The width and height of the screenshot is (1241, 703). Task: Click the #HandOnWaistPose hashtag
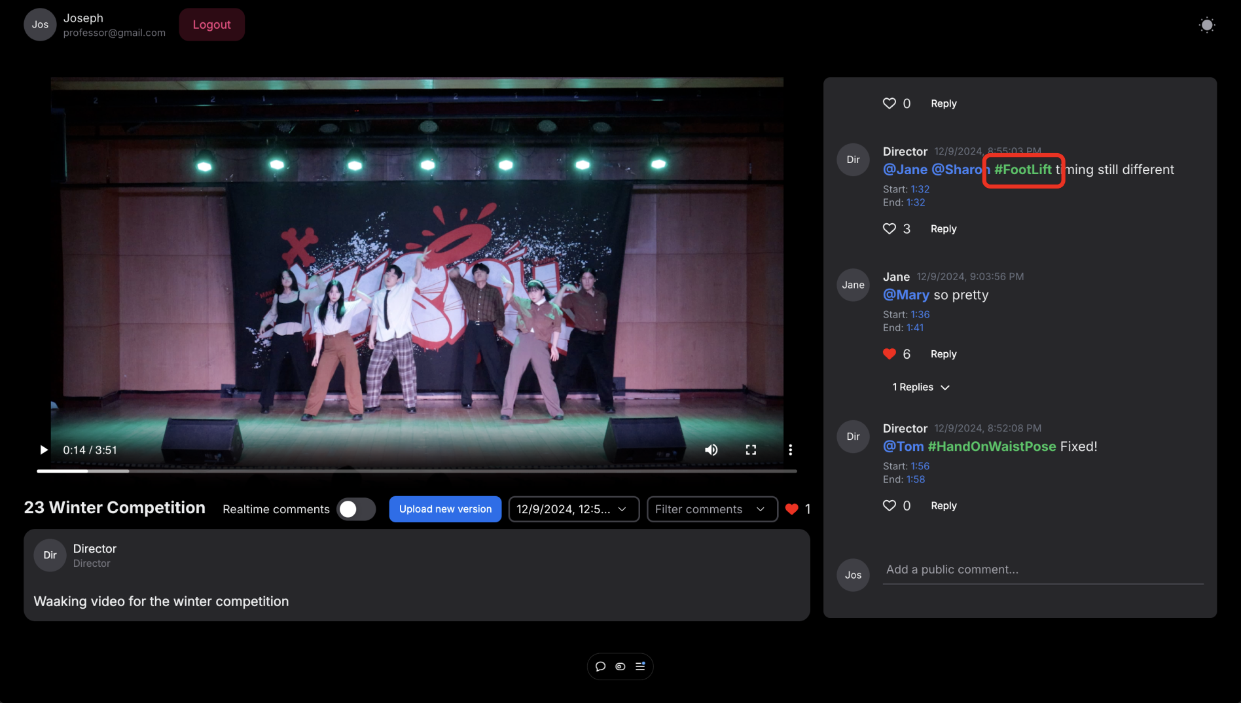[992, 446]
